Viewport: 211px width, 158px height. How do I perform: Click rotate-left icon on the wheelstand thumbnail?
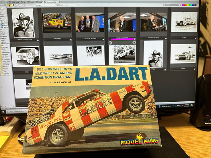pos(110,43)
